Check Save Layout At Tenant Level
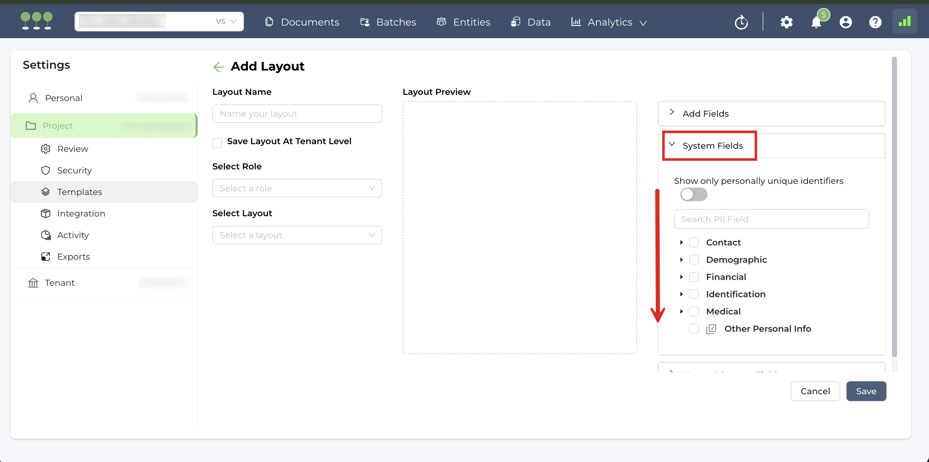This screenshot has width=929, height=462. (x=217, y=143)
